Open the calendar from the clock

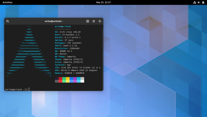click(103, 2)
